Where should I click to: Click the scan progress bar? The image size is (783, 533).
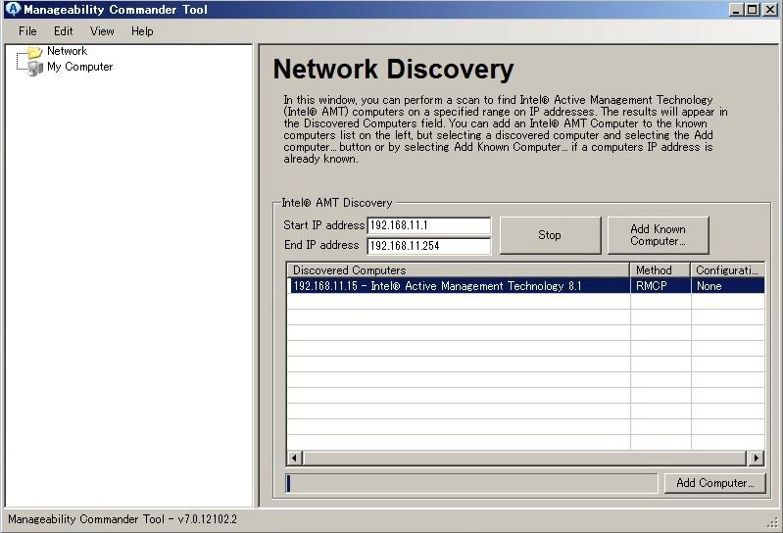coord(471,483)
